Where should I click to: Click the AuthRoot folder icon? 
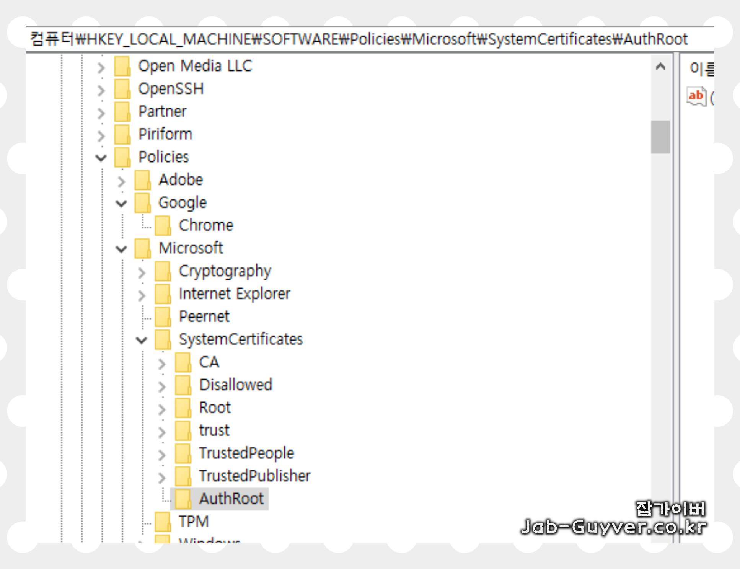[183, 499]
